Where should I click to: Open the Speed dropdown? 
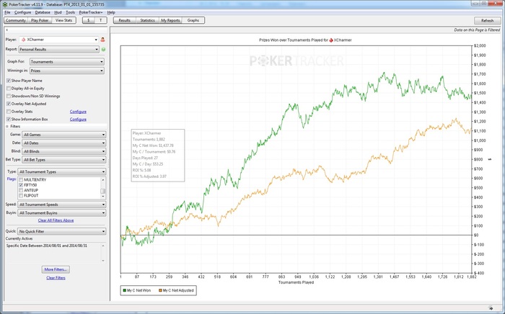62,205
